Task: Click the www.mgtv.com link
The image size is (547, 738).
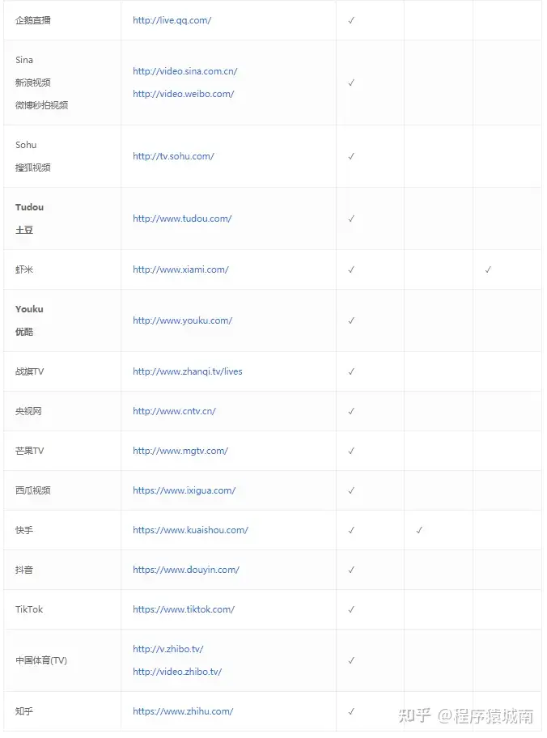Action: (180, 451)
